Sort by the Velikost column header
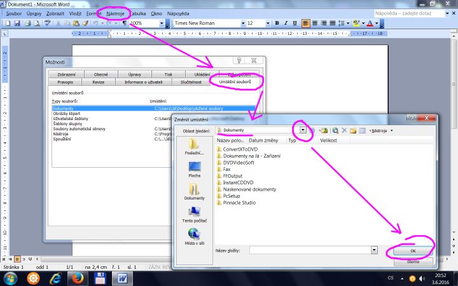Screen dimensions: 458x286 tap(328, 140)
